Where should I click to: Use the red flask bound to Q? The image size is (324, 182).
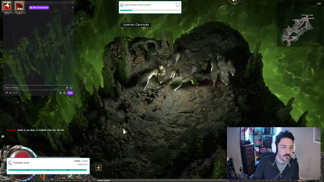(43, 177)
